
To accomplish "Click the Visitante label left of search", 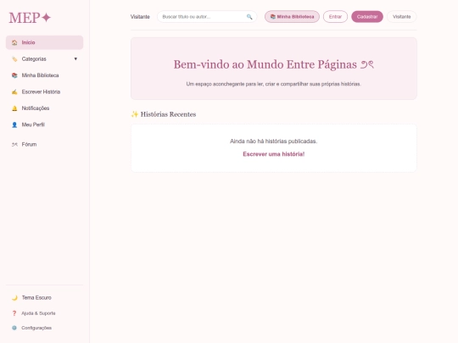I will [x=140, y=17].
